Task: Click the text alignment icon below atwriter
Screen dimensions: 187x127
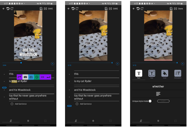Action: pos(158,94)
